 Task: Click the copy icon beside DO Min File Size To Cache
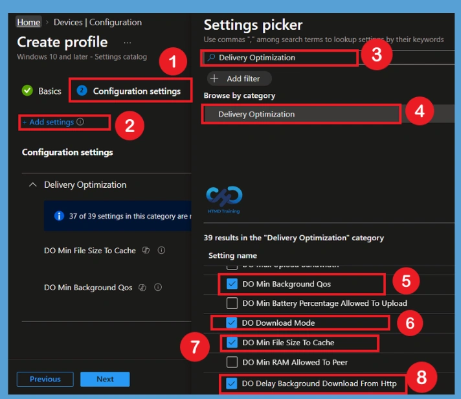pyautogui.click(x=146, y=250)
